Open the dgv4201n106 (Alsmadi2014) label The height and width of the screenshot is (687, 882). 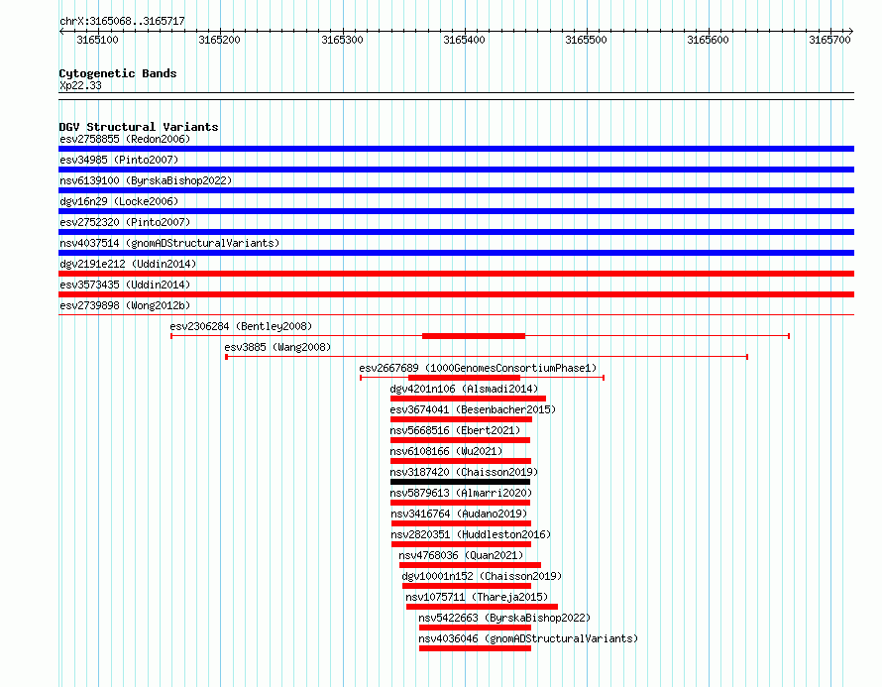(464, 389)
